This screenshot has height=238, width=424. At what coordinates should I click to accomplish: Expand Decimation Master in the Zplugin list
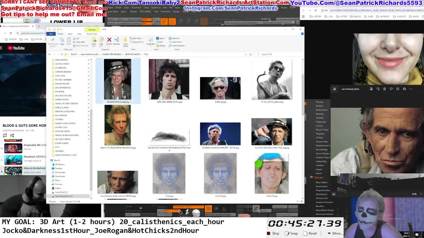(325, 214)
